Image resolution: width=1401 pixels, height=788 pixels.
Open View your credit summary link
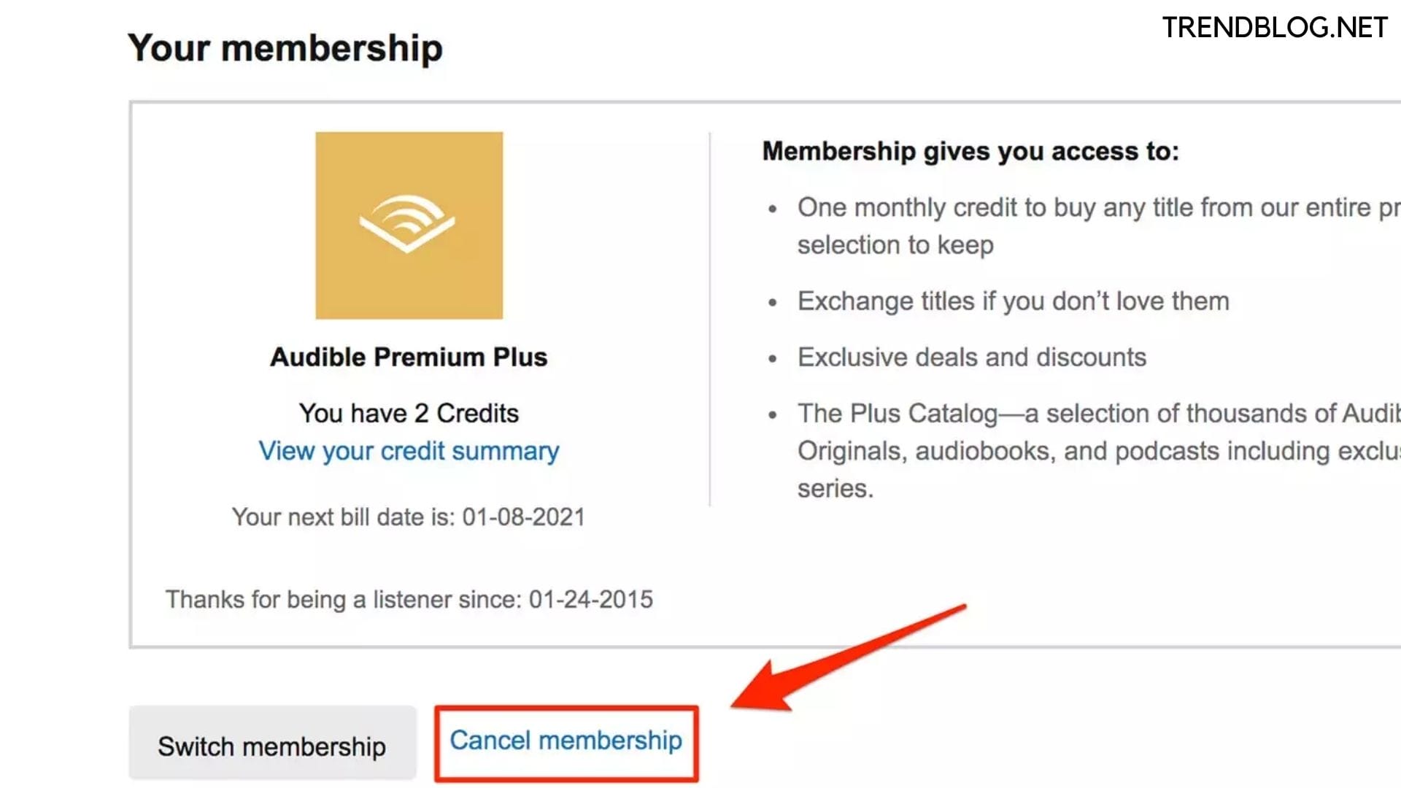pos(409,451)
